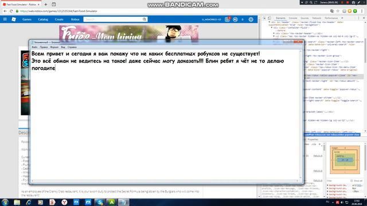Screen dimensions: 367x206
Task: Open a new browser tab with plus
Action: click(46, 5)
